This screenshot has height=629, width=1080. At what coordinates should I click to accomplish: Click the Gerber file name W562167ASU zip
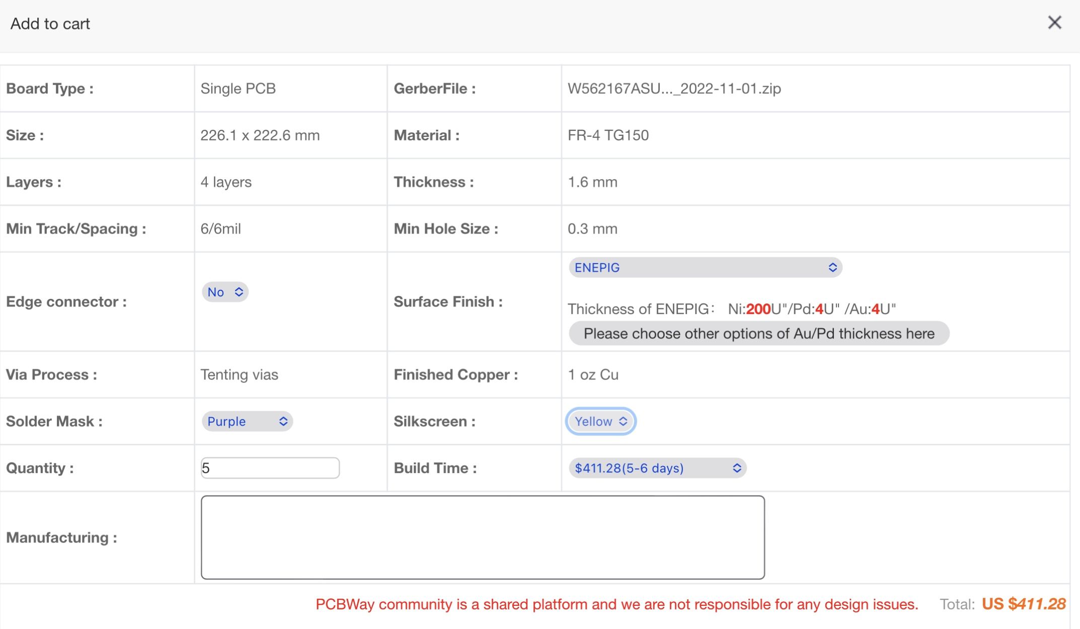pos(674,89)
